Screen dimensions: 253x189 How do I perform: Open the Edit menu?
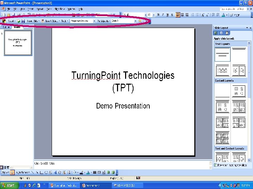[15, 9]
